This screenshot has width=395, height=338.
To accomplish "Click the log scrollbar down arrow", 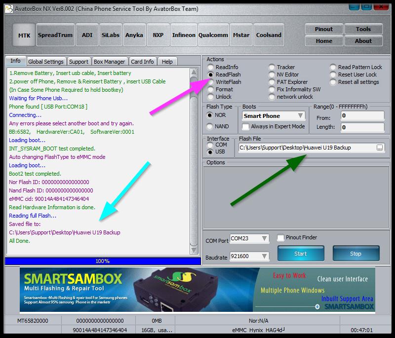I will pos(194,250).
